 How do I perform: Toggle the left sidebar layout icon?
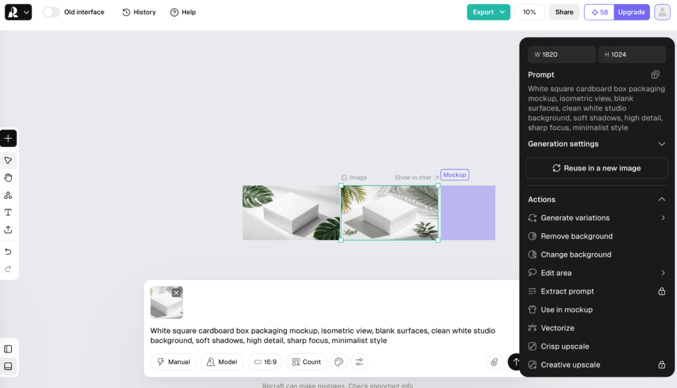tap(8, 349)
